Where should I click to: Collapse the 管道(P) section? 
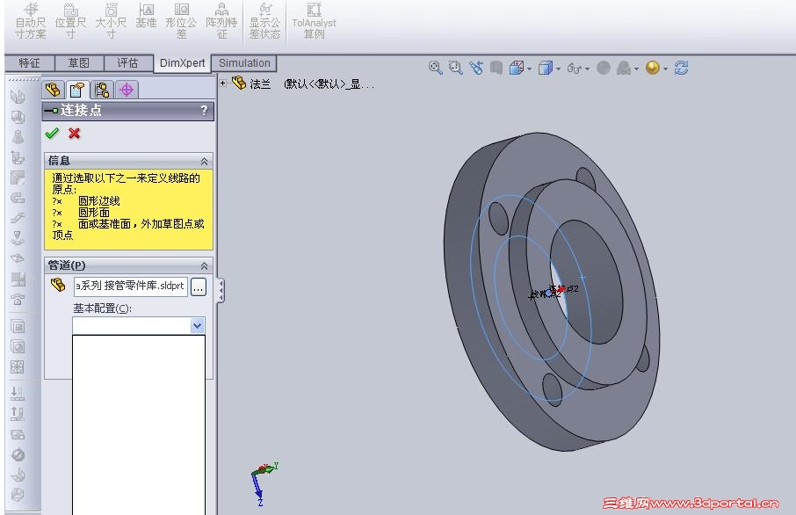204,266
